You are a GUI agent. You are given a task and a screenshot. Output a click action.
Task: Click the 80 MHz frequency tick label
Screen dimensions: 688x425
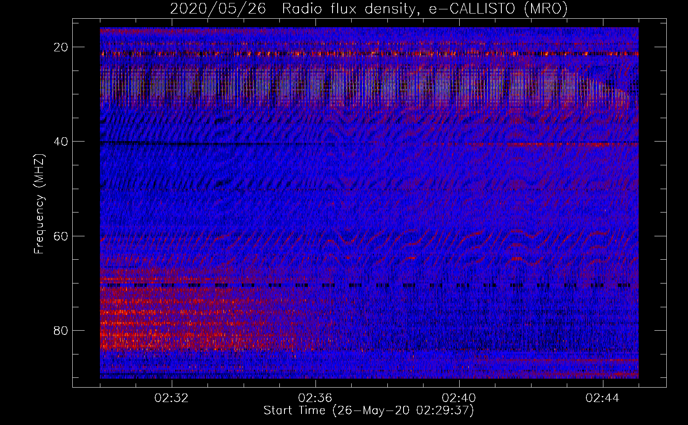coord(61,330)
